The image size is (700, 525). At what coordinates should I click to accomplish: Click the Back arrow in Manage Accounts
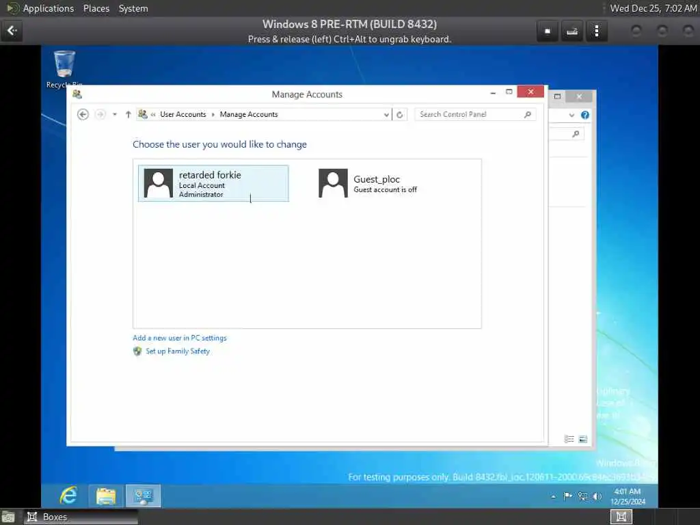[83, 114]
